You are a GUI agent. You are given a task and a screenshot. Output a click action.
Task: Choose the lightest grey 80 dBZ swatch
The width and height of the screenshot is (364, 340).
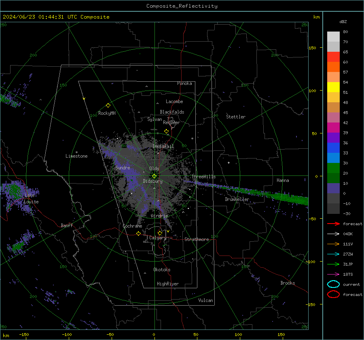(333, 36)
